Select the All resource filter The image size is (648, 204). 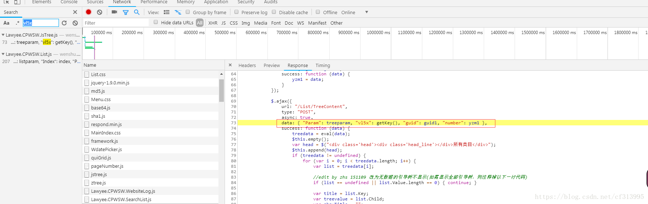(x=200, y=23)
